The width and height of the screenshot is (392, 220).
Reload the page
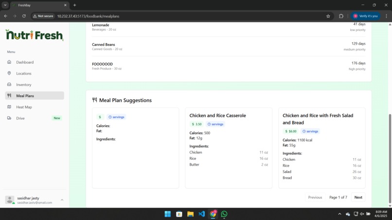tap(24, 16)
